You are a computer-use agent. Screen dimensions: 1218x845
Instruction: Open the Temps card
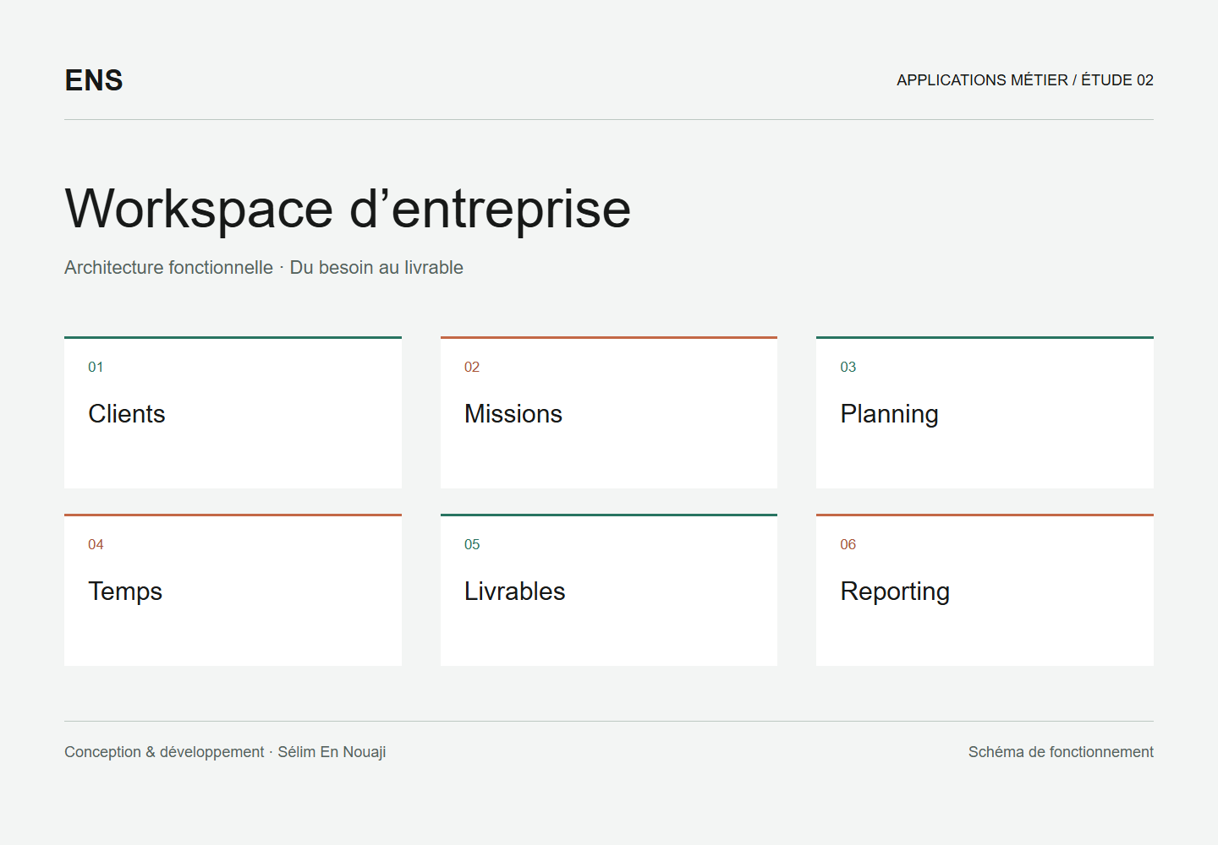(x=233, y=590)
